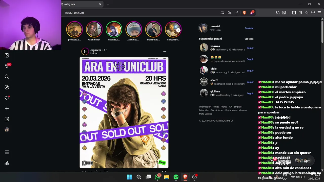This screenshot has height=182, width=324.
Task: View the valenmelian story
Action: tap(94, 29)
